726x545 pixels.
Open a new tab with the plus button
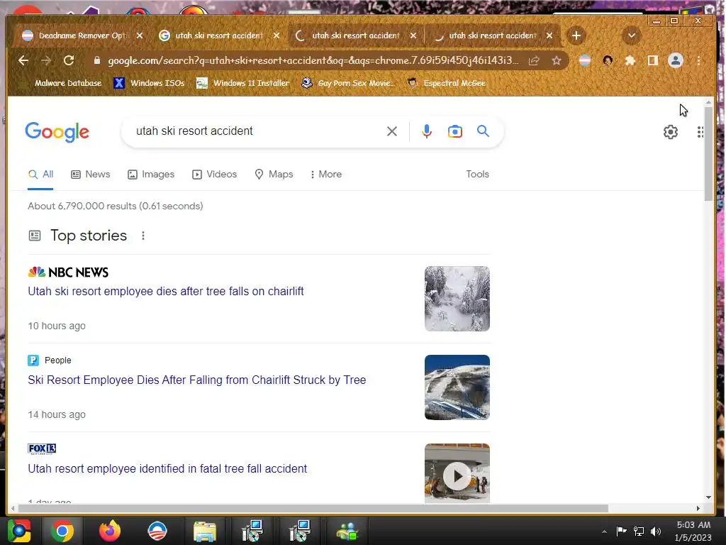click(576, 35)
